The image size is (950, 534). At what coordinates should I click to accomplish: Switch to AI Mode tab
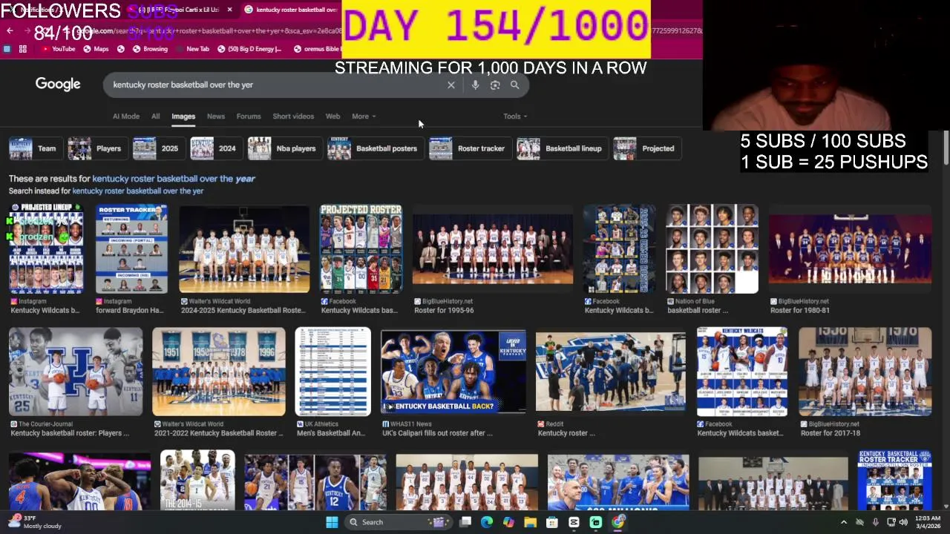pyautogui.click(x=125, y=116)
